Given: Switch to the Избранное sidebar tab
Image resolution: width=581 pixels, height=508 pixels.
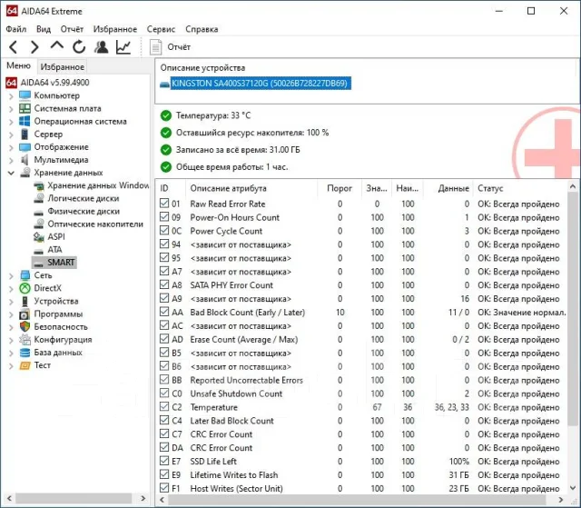Looking at the screenshot, I should click(63, 66).
